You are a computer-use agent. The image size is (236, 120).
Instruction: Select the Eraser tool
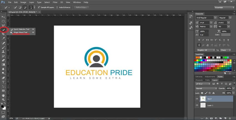(x=3, y=60)
